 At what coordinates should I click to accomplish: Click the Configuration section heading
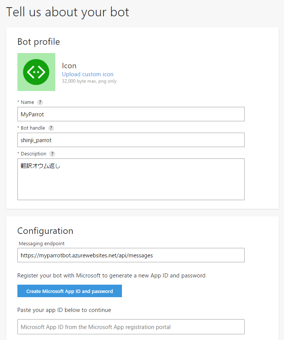click(45, 231)
